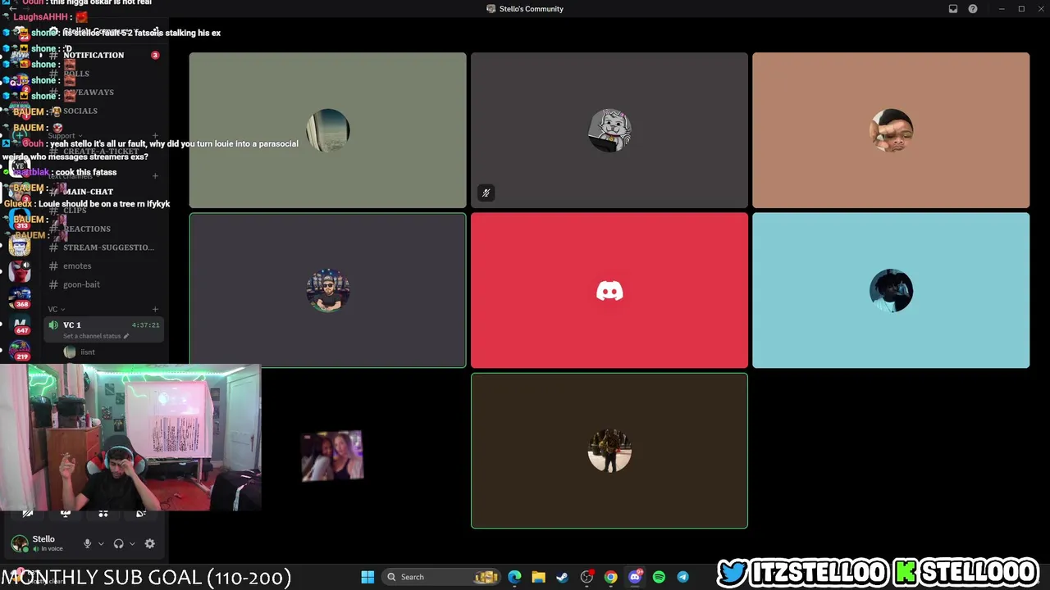Open Stello's user profile avatar

[20, 543]
